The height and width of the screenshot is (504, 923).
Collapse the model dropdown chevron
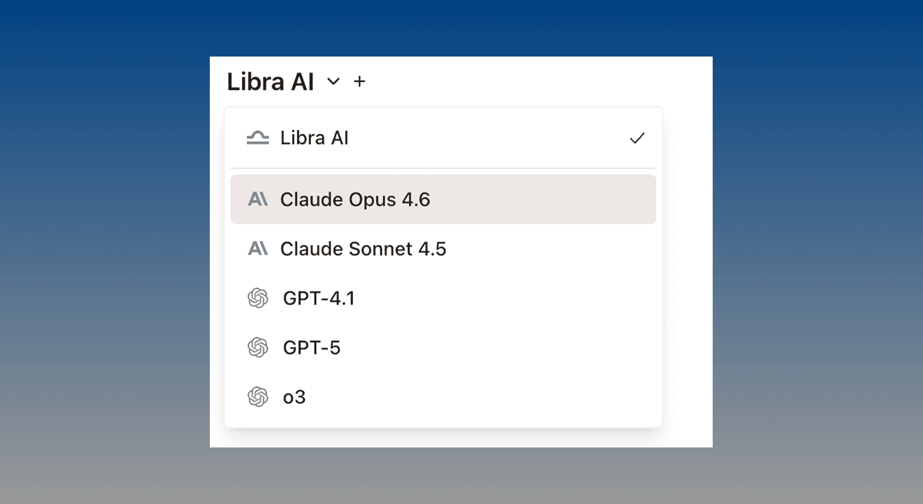pyautogui.click(x=333, y=81)
